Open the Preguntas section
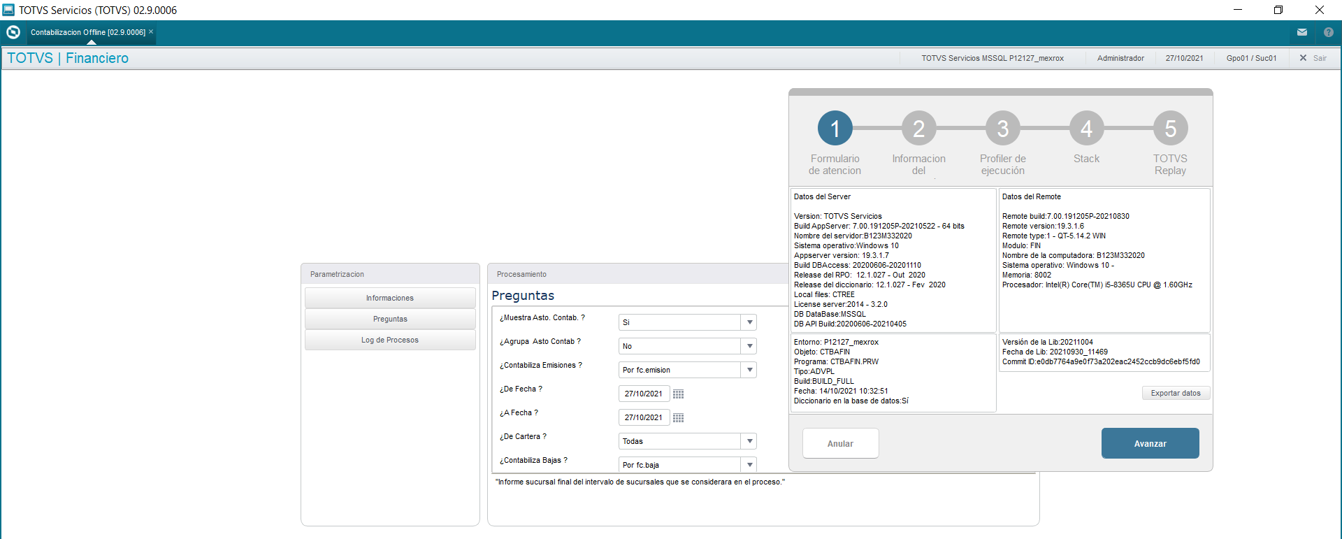 click(390, 319)
